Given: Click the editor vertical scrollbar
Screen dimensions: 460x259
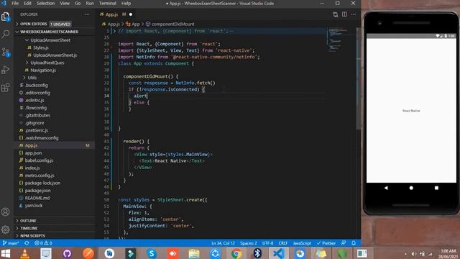Looking at the screenshot, I should click(359, 79).
